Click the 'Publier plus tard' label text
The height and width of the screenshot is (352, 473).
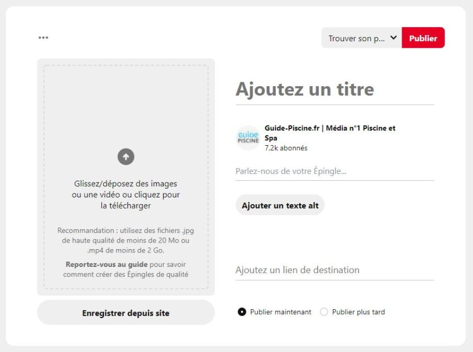point(358,312)
